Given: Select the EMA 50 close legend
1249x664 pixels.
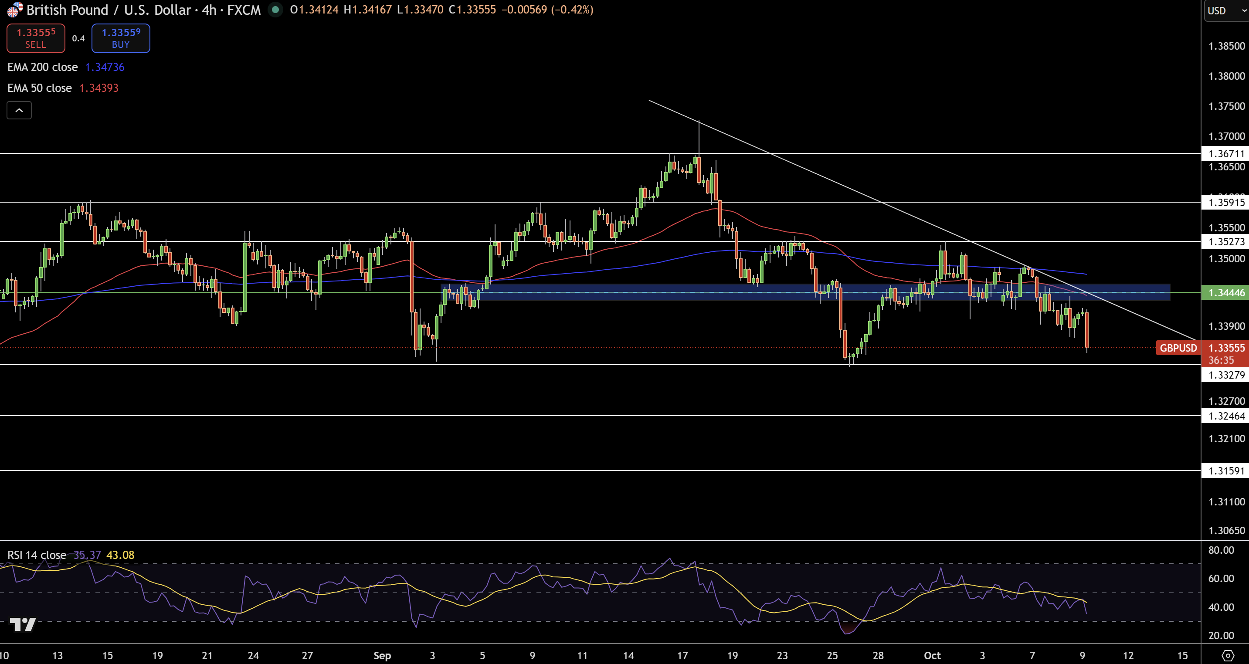Looking at the screenshot, I should pyautogui.click(x=40, y=88).
